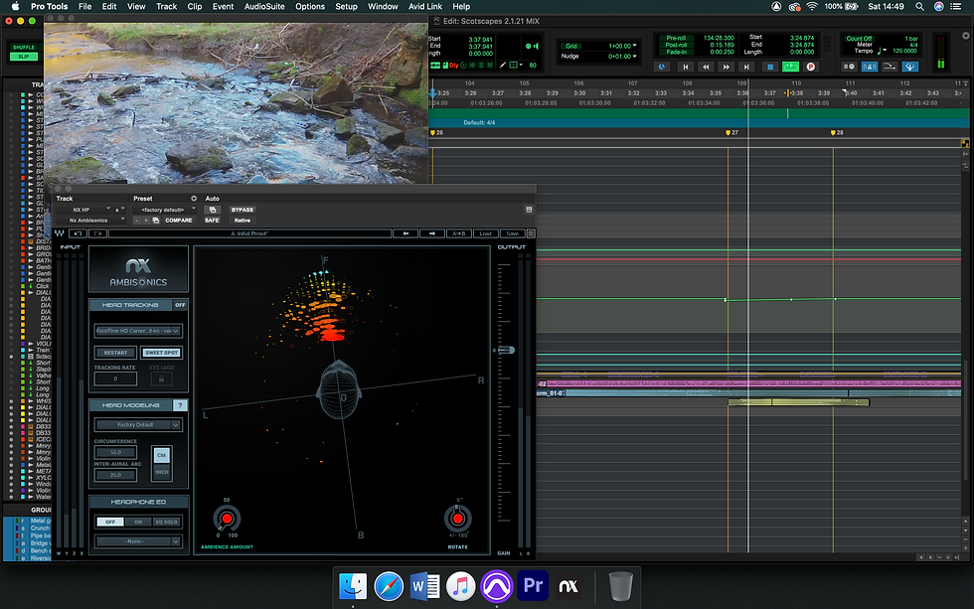This screenshot has width=974, height=609.
Task: Click the COMPARE button
Action: coord(179,221)
